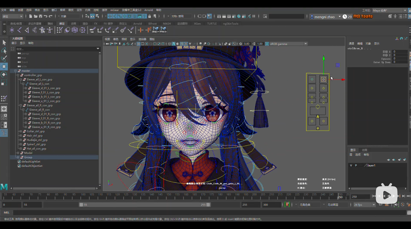Switch to the 动画 shelf tab

74,24
